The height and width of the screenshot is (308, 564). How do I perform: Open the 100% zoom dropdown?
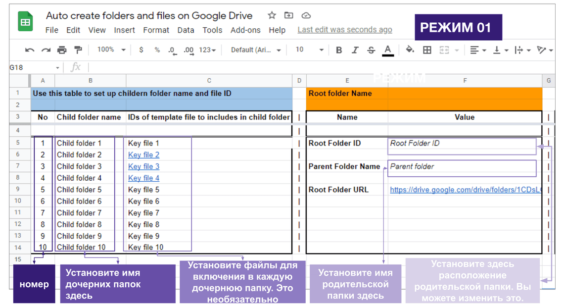point(111,50)
